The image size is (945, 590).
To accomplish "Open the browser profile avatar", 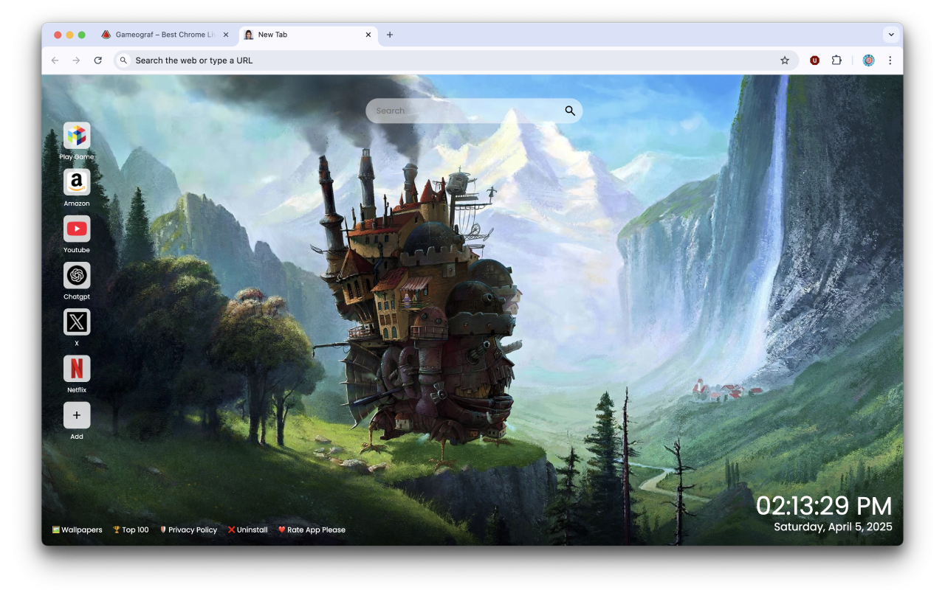I will 868,60.
